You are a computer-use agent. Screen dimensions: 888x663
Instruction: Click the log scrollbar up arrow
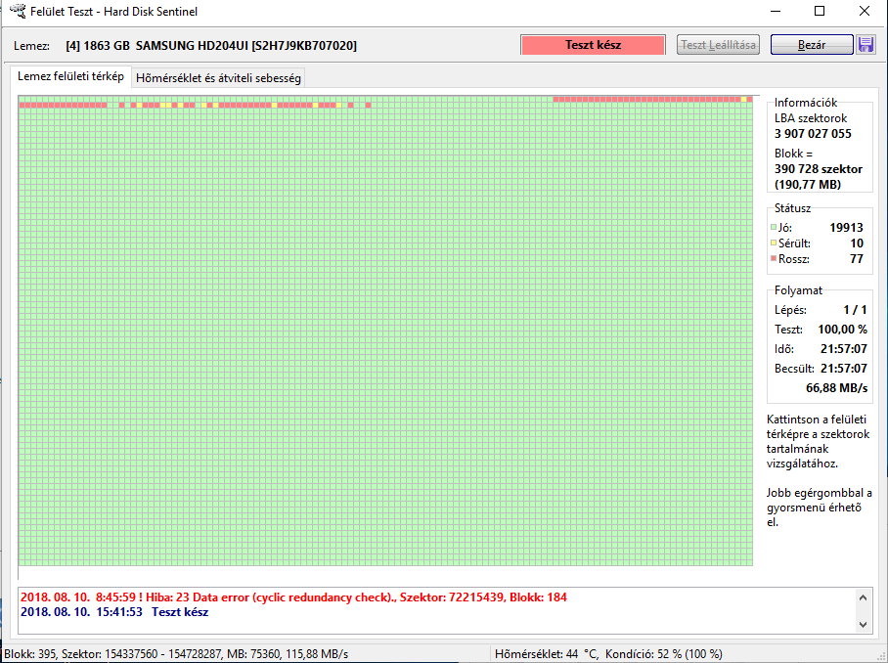863,597
